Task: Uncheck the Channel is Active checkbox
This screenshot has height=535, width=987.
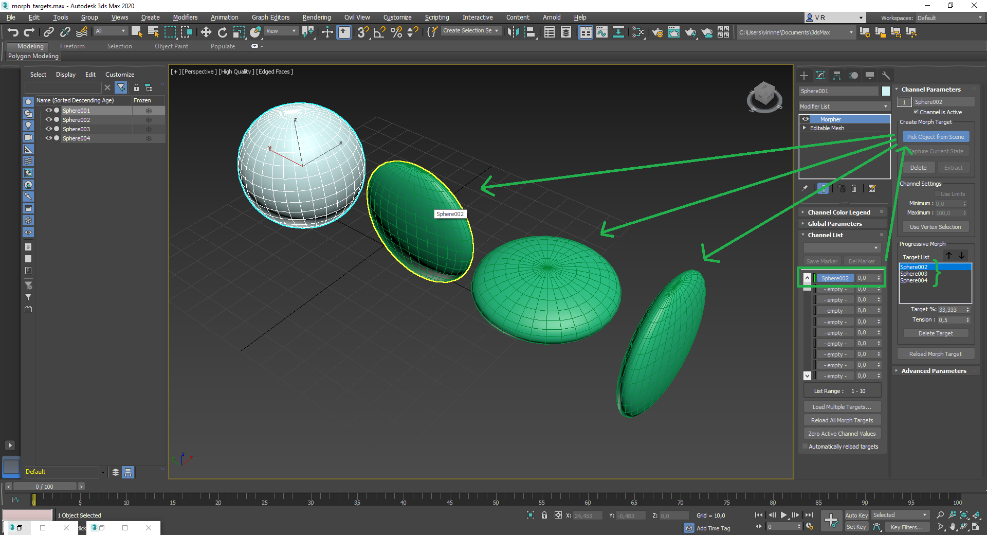Action: [917, 112]
